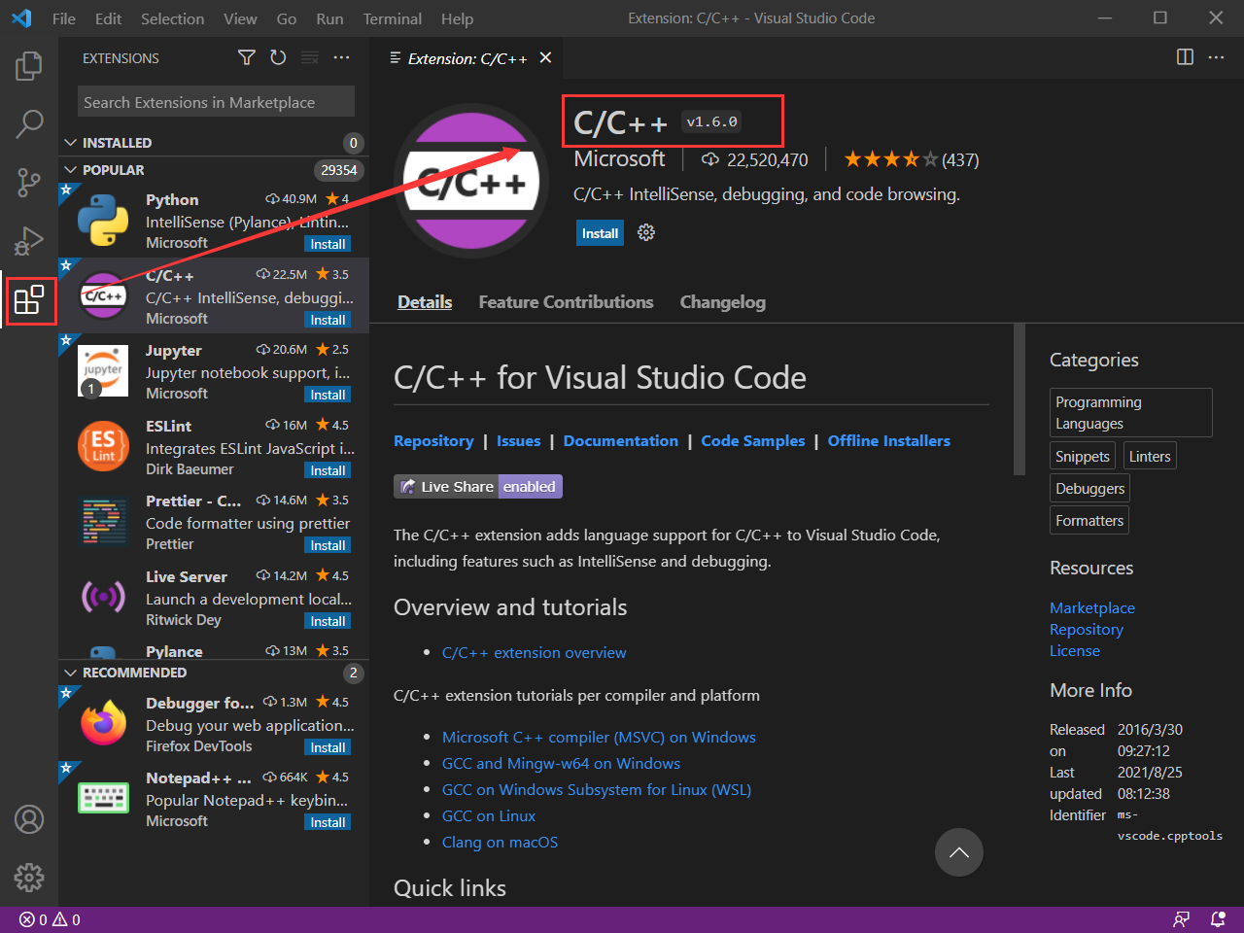Open the Help menu
This screenshot has height=933, width=1244.
click(457, 18)
